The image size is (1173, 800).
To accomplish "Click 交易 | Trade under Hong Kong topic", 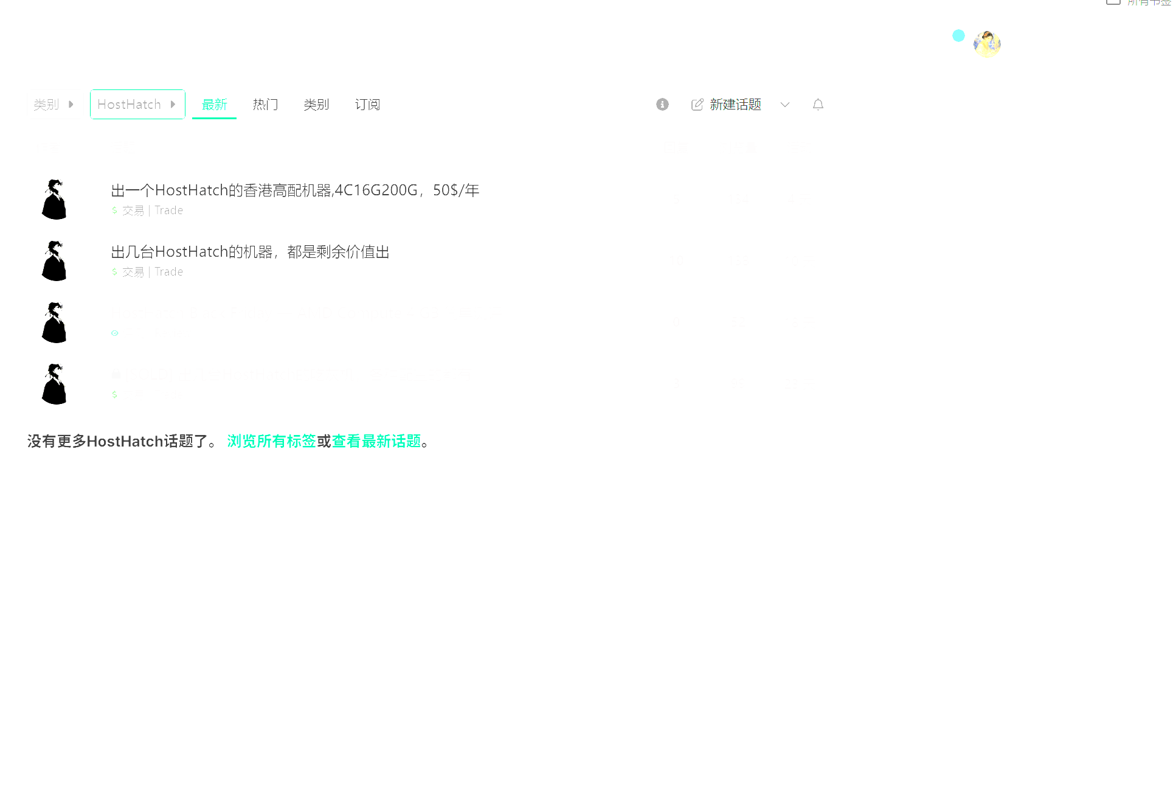I will 147,210.
